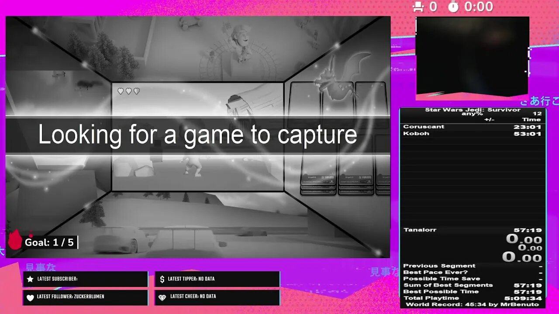Click the 0:00 counter at top right
The width and height of the screenshot is (559, 314).
(479, 7)
